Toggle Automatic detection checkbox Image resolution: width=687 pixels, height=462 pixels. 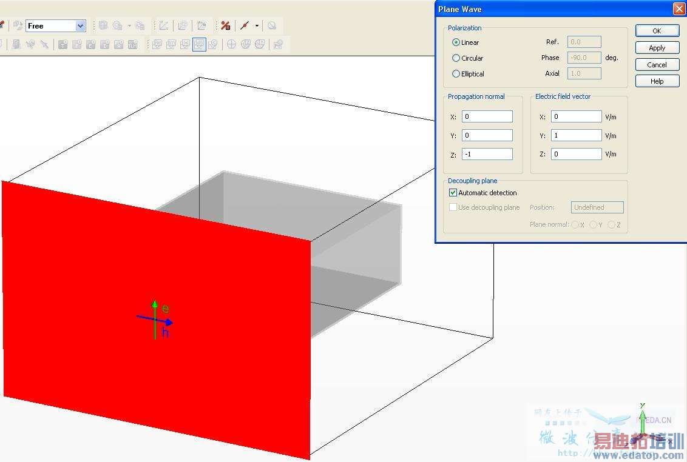pos(453,193)
